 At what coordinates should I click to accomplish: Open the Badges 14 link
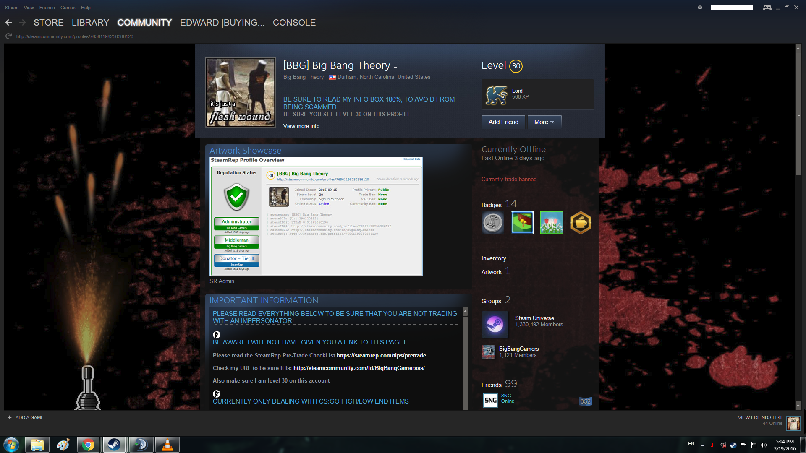(499, 204)
